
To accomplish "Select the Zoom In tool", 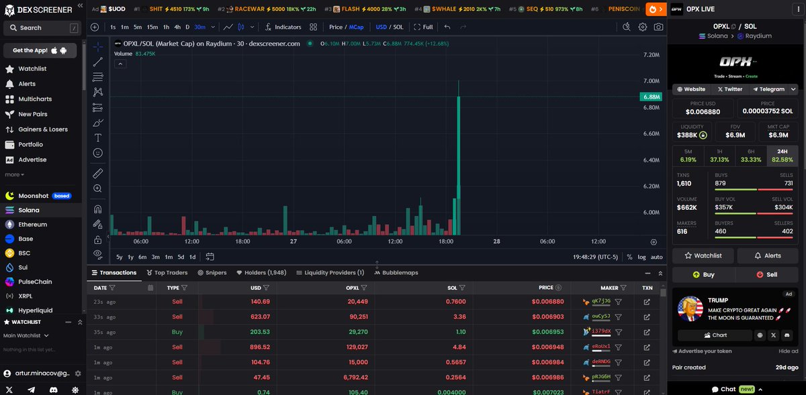I will click(98, 188).
